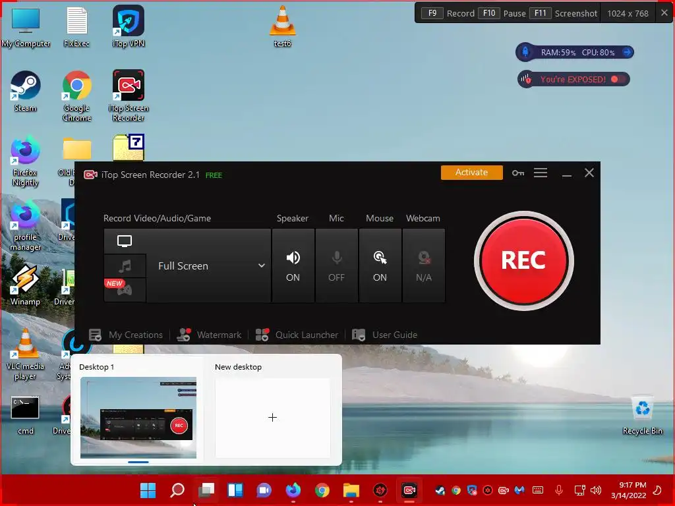Screen dimensions: 675x506
Task: Click the F10 Pause hotkey in overlay bar
Action: 502,13
